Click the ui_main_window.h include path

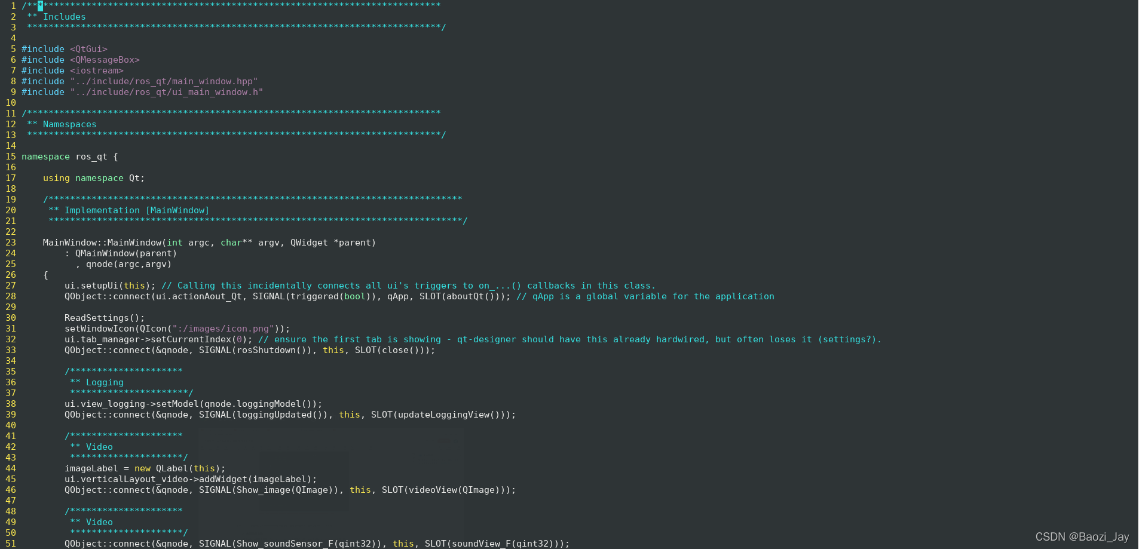pyautogui.click(x=166, y=92)
